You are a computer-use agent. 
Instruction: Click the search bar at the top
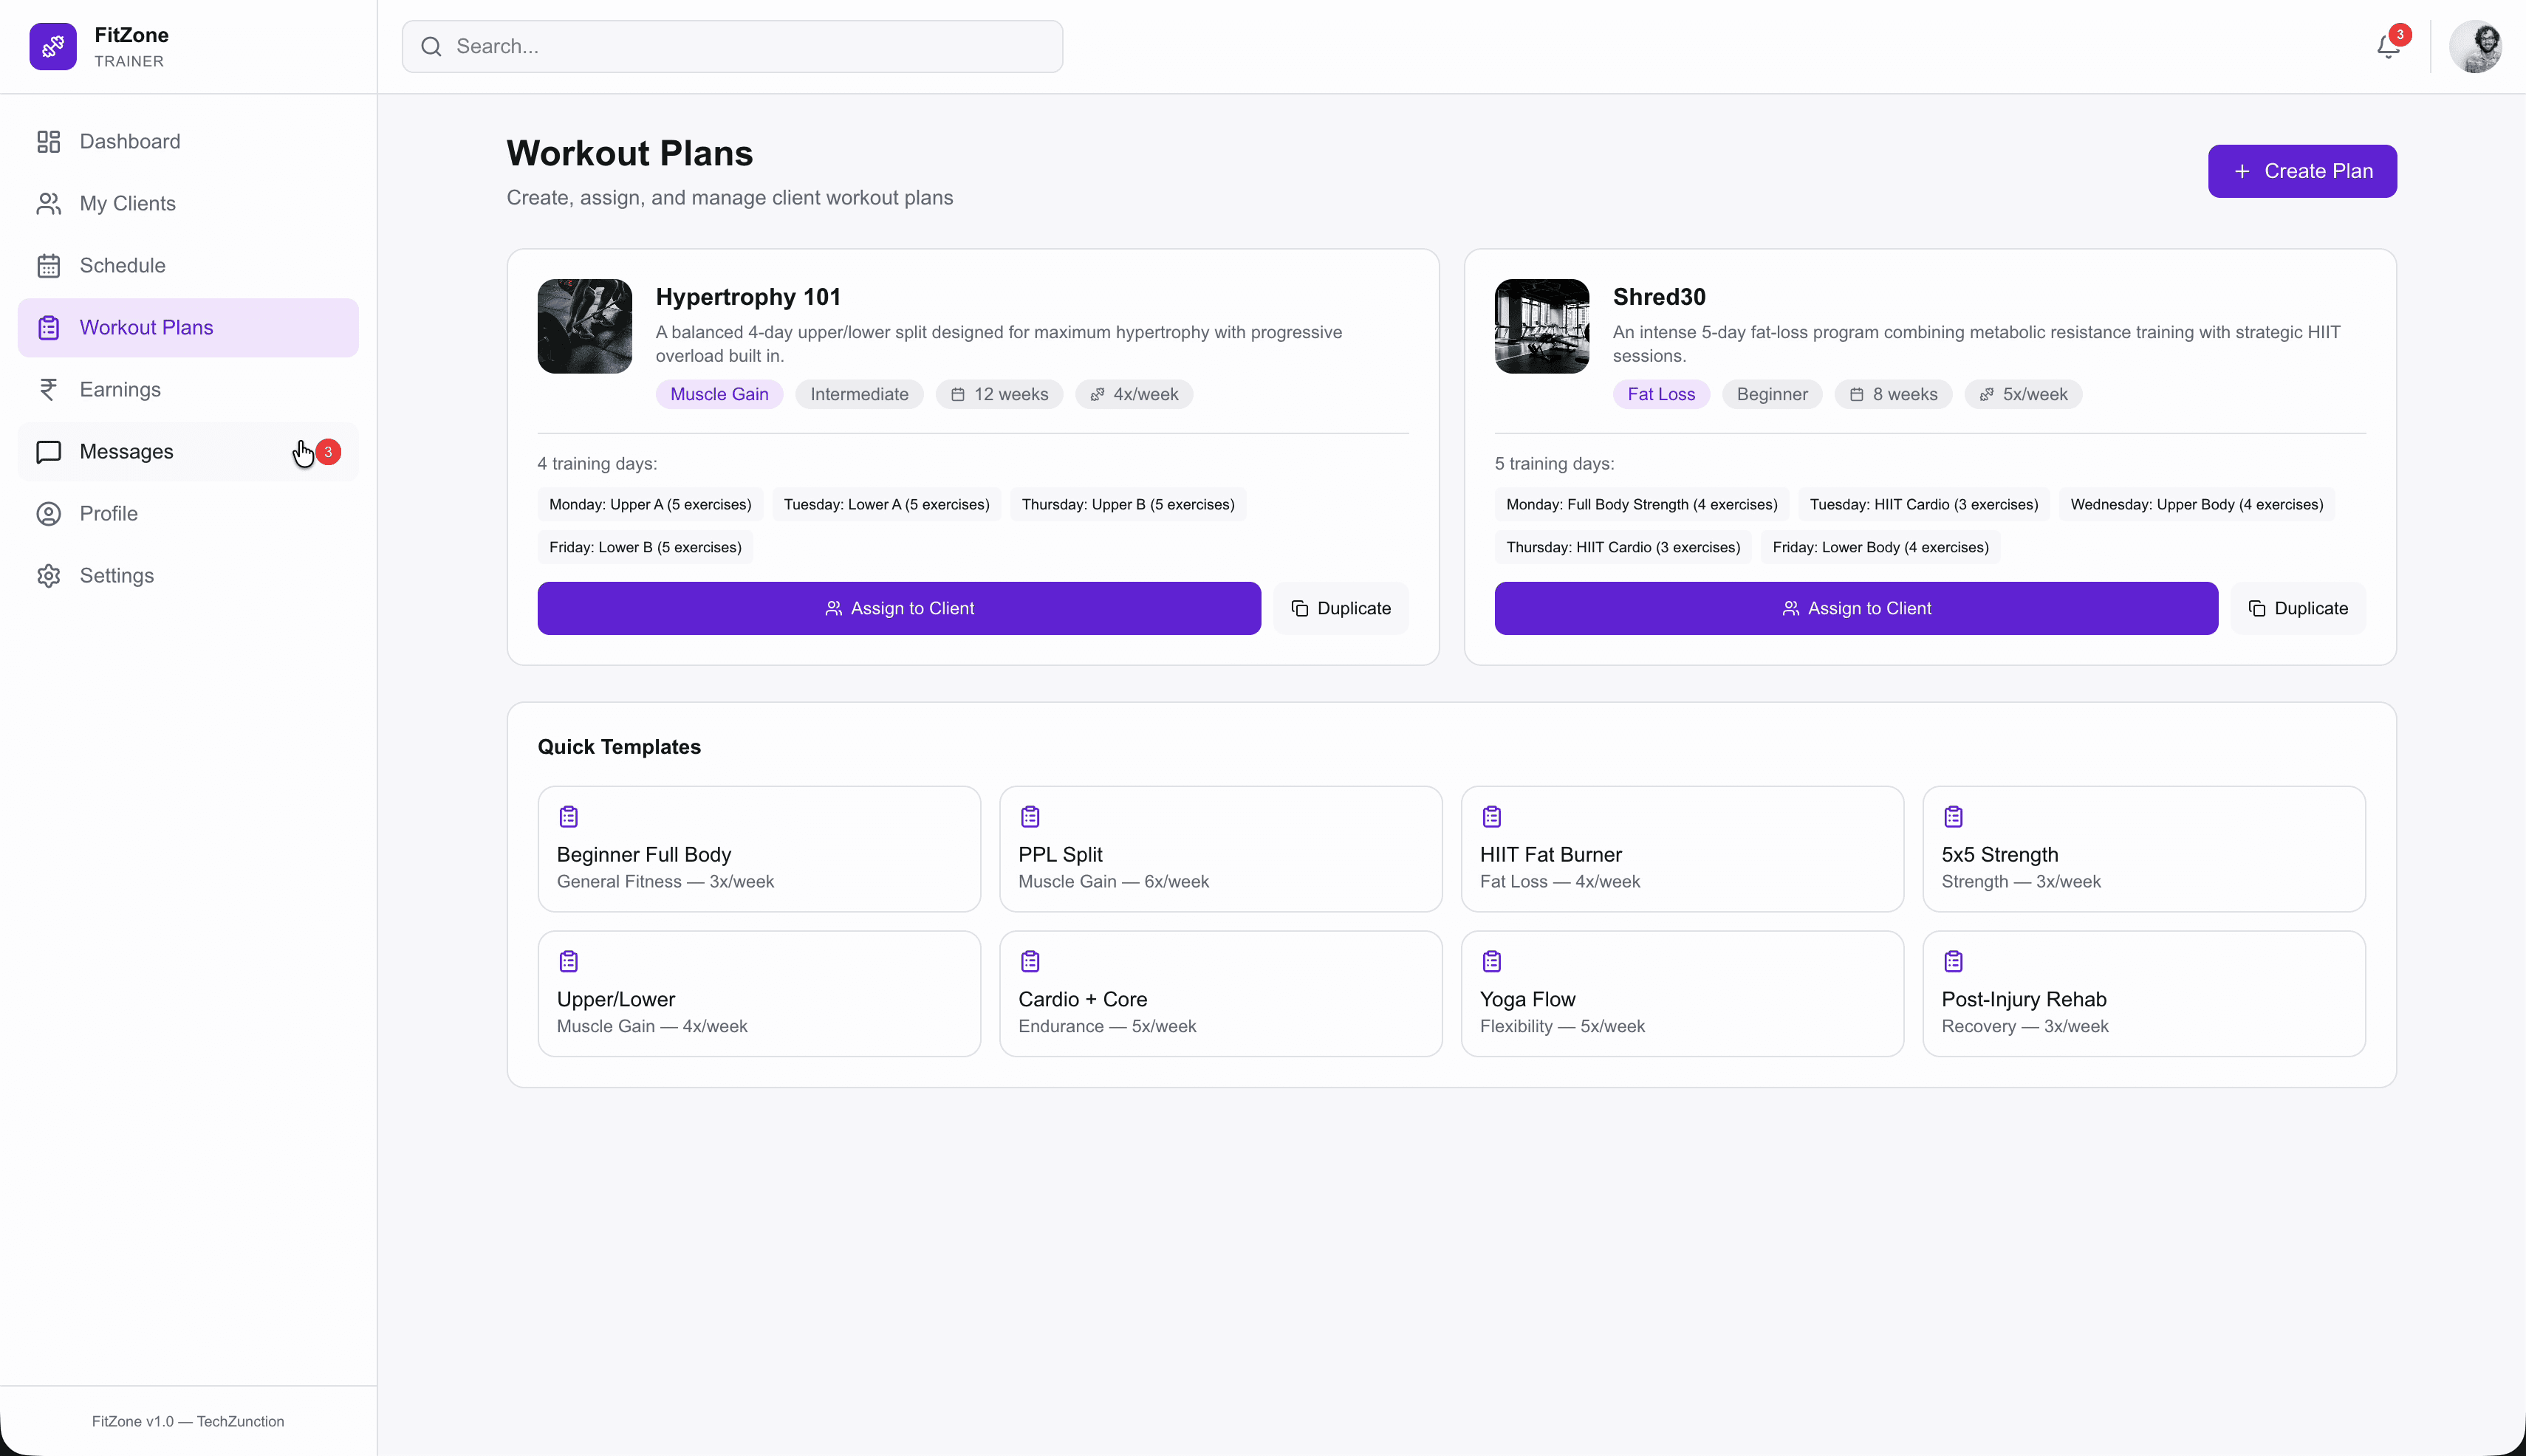(730, 46)
